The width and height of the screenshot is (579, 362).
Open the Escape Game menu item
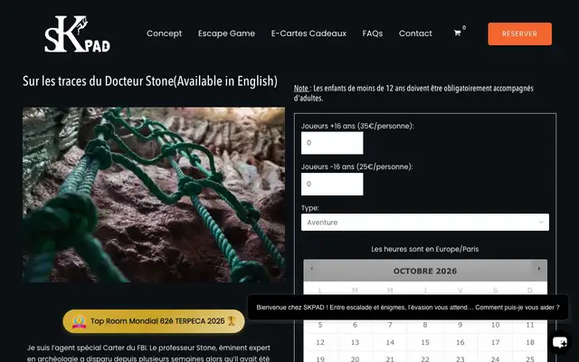point(226,33)
